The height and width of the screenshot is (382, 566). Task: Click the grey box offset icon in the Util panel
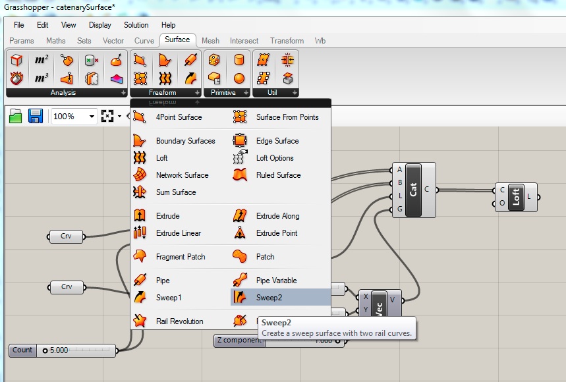(287, 78)
